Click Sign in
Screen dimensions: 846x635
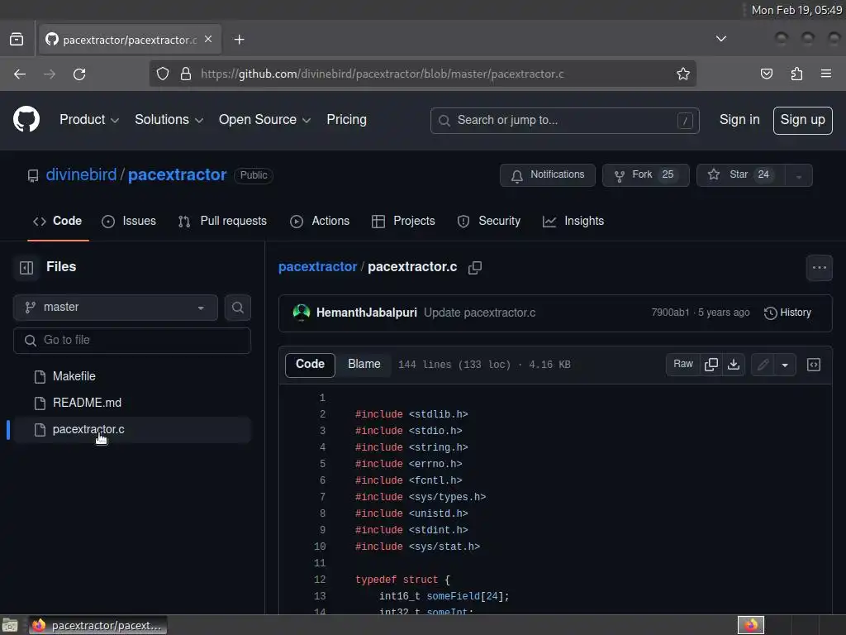point(739,120)
